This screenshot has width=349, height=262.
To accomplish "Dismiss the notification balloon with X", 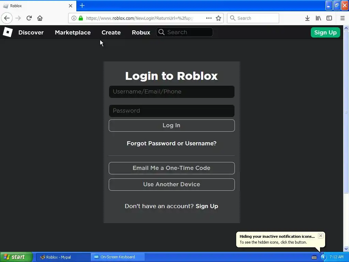I will 320,236.
